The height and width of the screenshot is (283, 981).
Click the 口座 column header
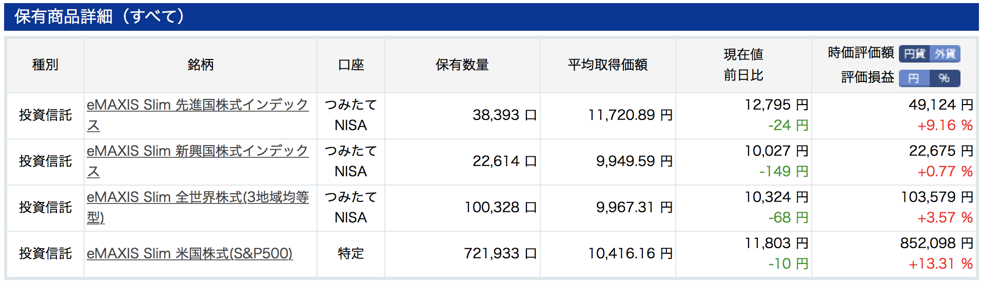351,65
